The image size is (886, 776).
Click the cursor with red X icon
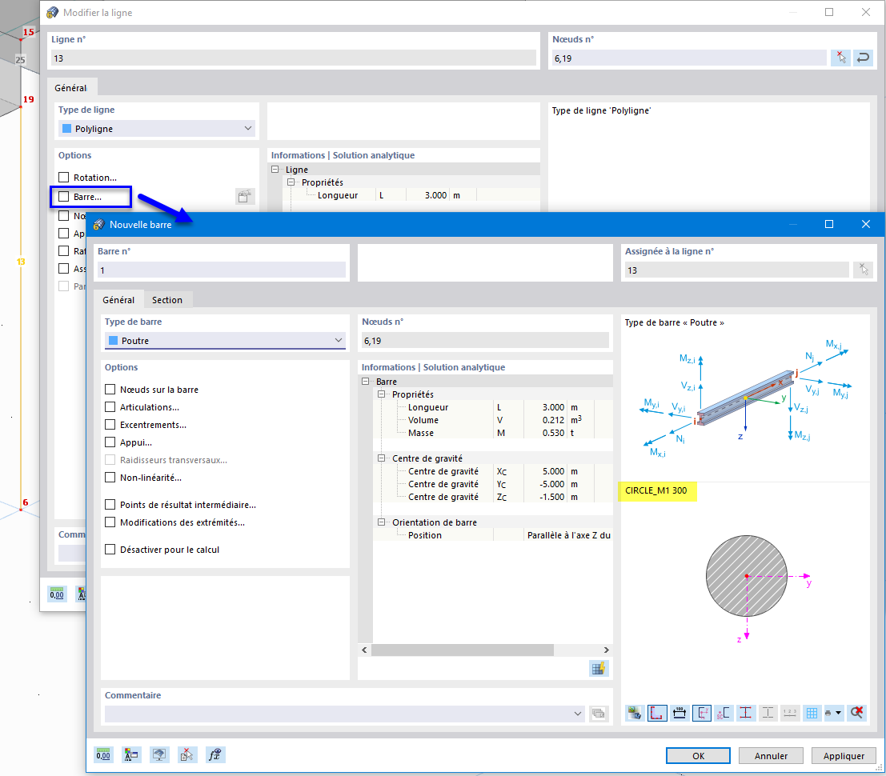pyautogui.click(x=187, y=755)
